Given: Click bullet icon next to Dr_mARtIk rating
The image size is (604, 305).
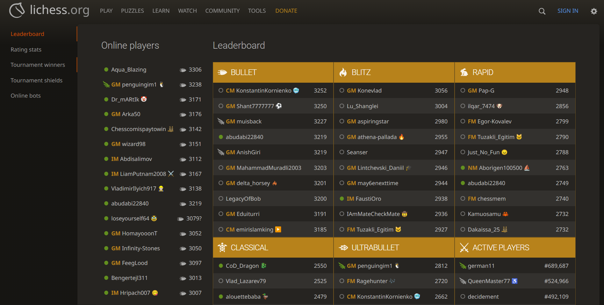Looking at the screenshot, I should 183,100.
